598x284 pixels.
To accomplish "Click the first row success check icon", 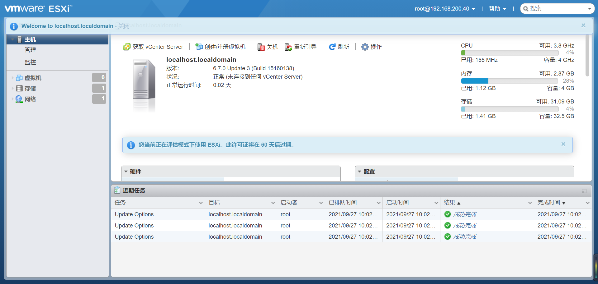I will (448, 214).
